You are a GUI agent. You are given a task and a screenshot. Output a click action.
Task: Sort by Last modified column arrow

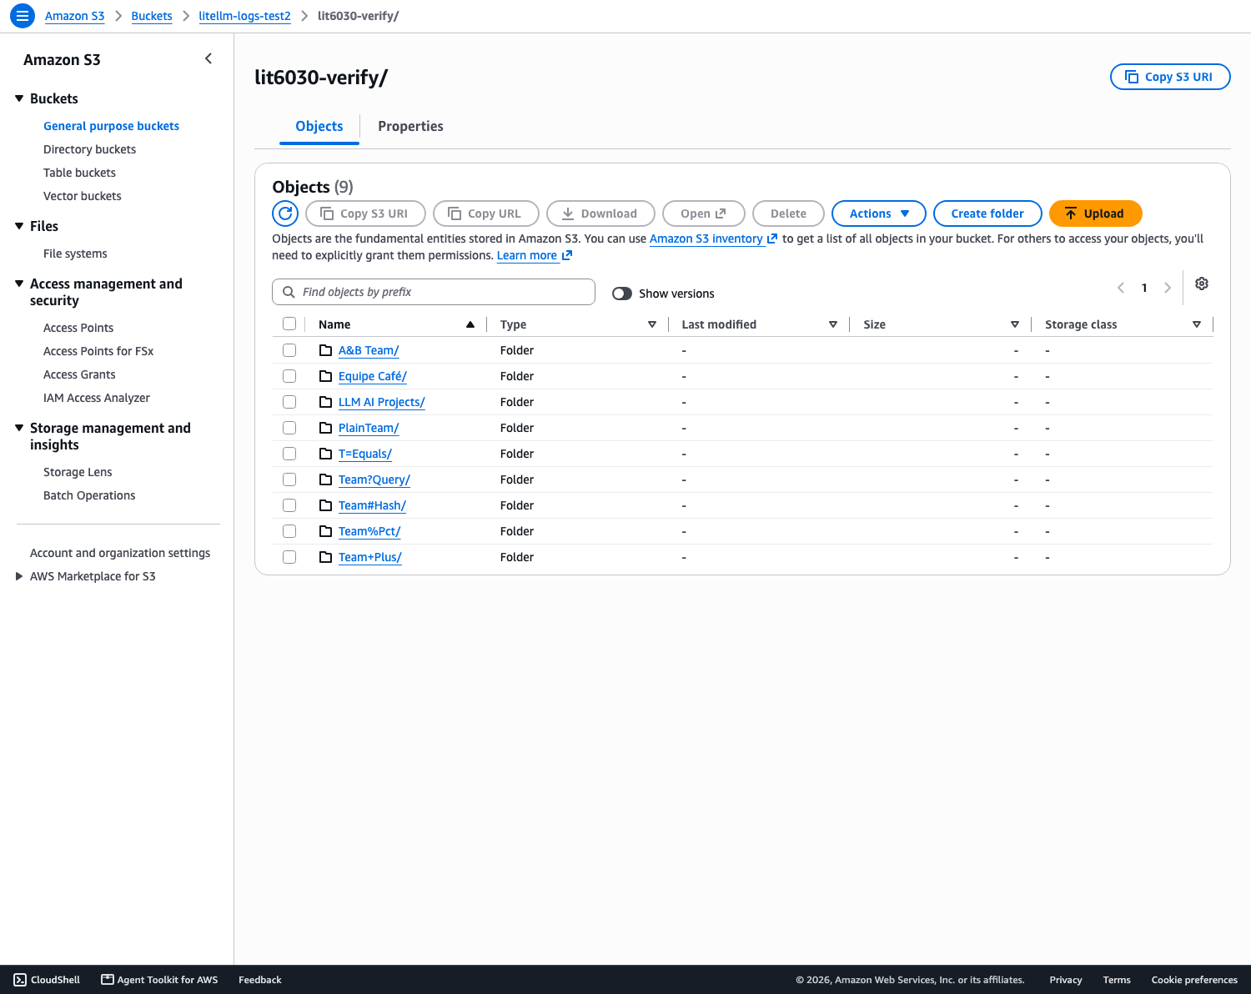(x=833, y=324)
